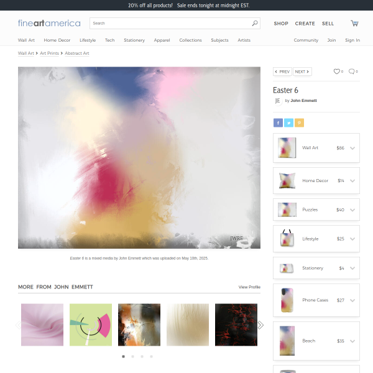Open the Collections nav menu
Image resolution: width=373 pixels, height=373 pixels.
click(x=191, y=40)
